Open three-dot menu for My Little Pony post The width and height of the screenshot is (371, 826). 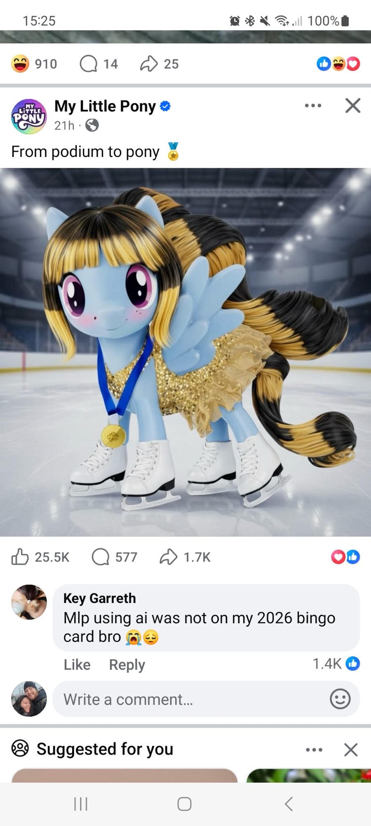click(313, 106)
